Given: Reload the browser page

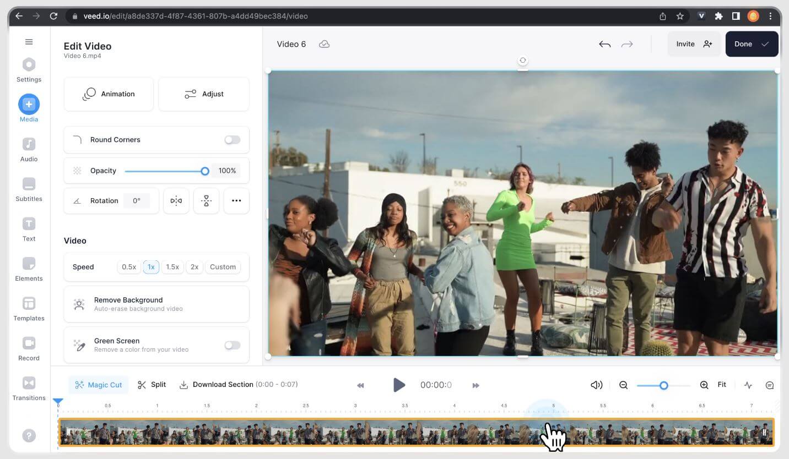Looking at the screenshot, I should coord(53,16).
